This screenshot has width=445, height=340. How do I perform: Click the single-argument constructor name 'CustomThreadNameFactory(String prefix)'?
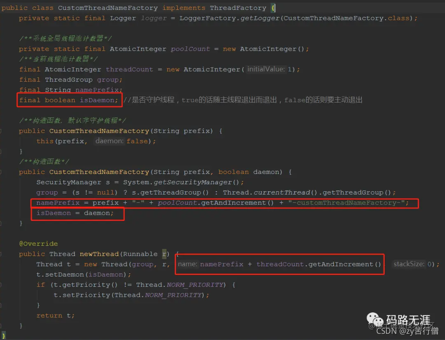(x=99, y=131)
